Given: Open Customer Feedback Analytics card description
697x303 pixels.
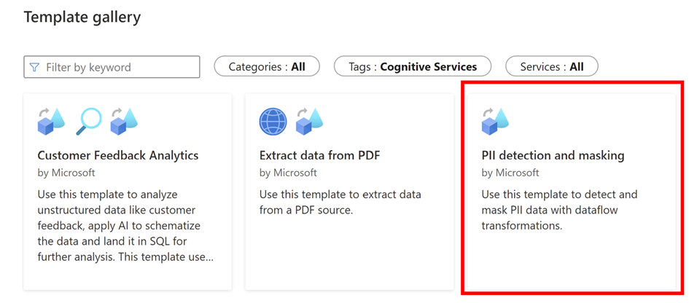Looking at the screenshot, I should click(125, 226).
